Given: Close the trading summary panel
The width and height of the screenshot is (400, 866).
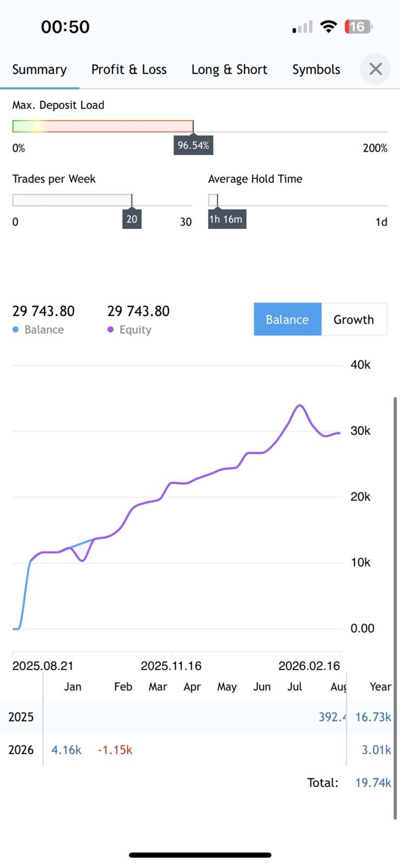Looking at the screenshot, I should coord(375,69).
